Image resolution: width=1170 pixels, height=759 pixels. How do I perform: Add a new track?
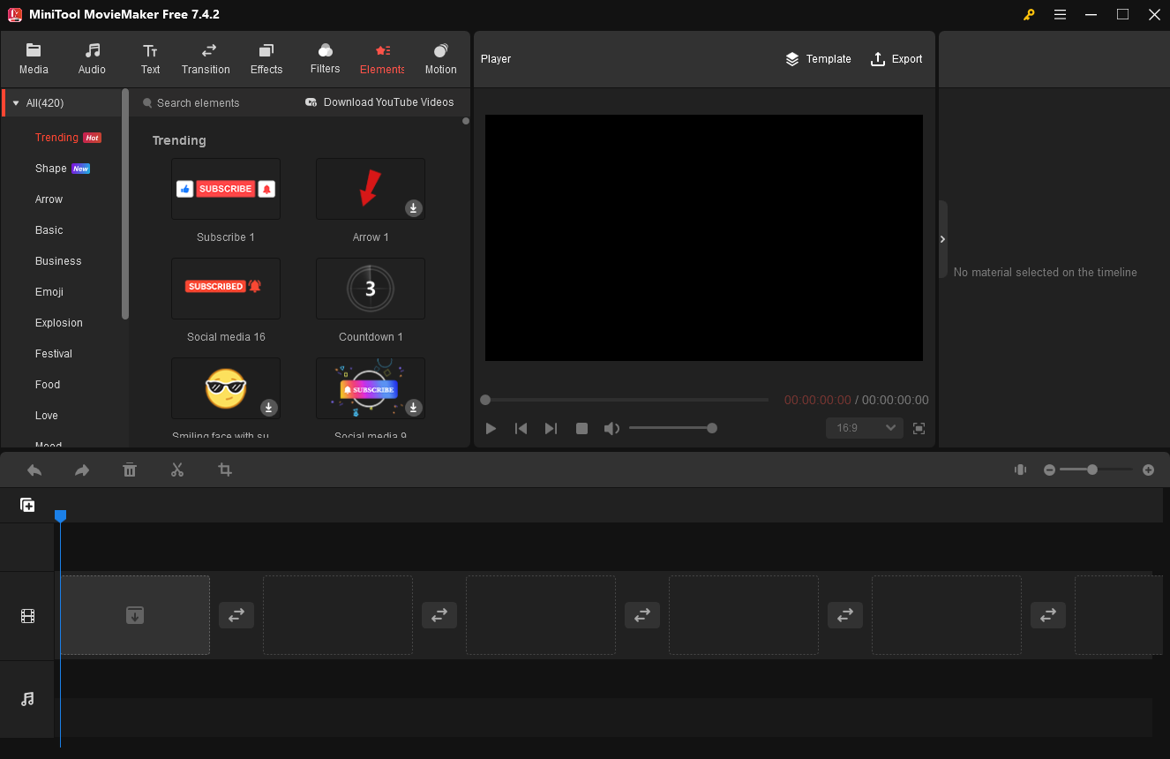point(28,506)
